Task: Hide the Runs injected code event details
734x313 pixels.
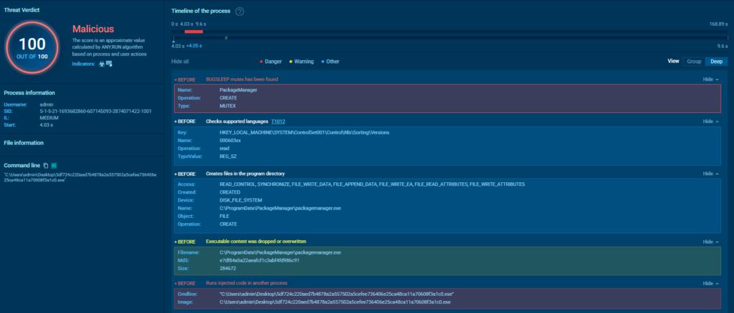Action: tap(710, 284)
